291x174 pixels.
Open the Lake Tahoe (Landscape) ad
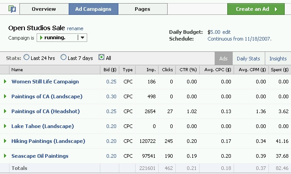point(42,126)
